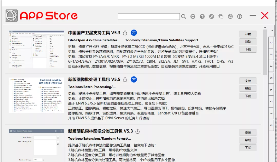277x162 pixels.
Task: Click the scrollbar up arrow
Action: click(265, 27)
